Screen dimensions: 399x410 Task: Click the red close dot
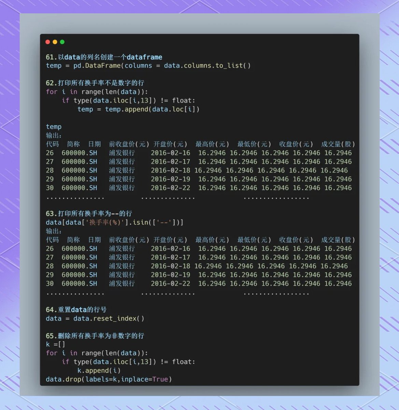48,42
